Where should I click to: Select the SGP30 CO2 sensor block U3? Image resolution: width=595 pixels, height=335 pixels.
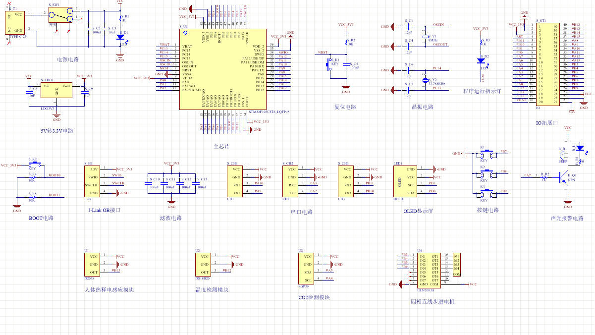coord(306,268)
